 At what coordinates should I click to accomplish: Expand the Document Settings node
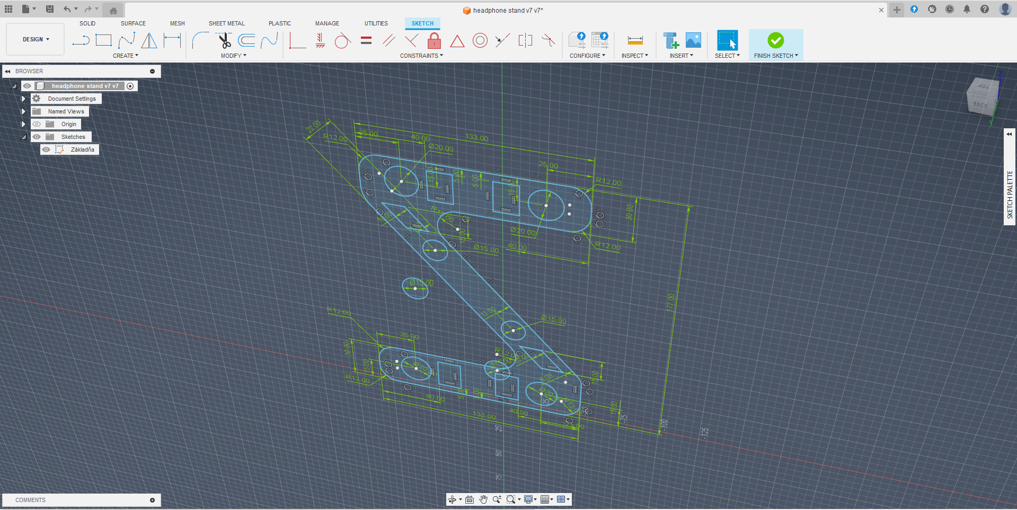(23, 99)
